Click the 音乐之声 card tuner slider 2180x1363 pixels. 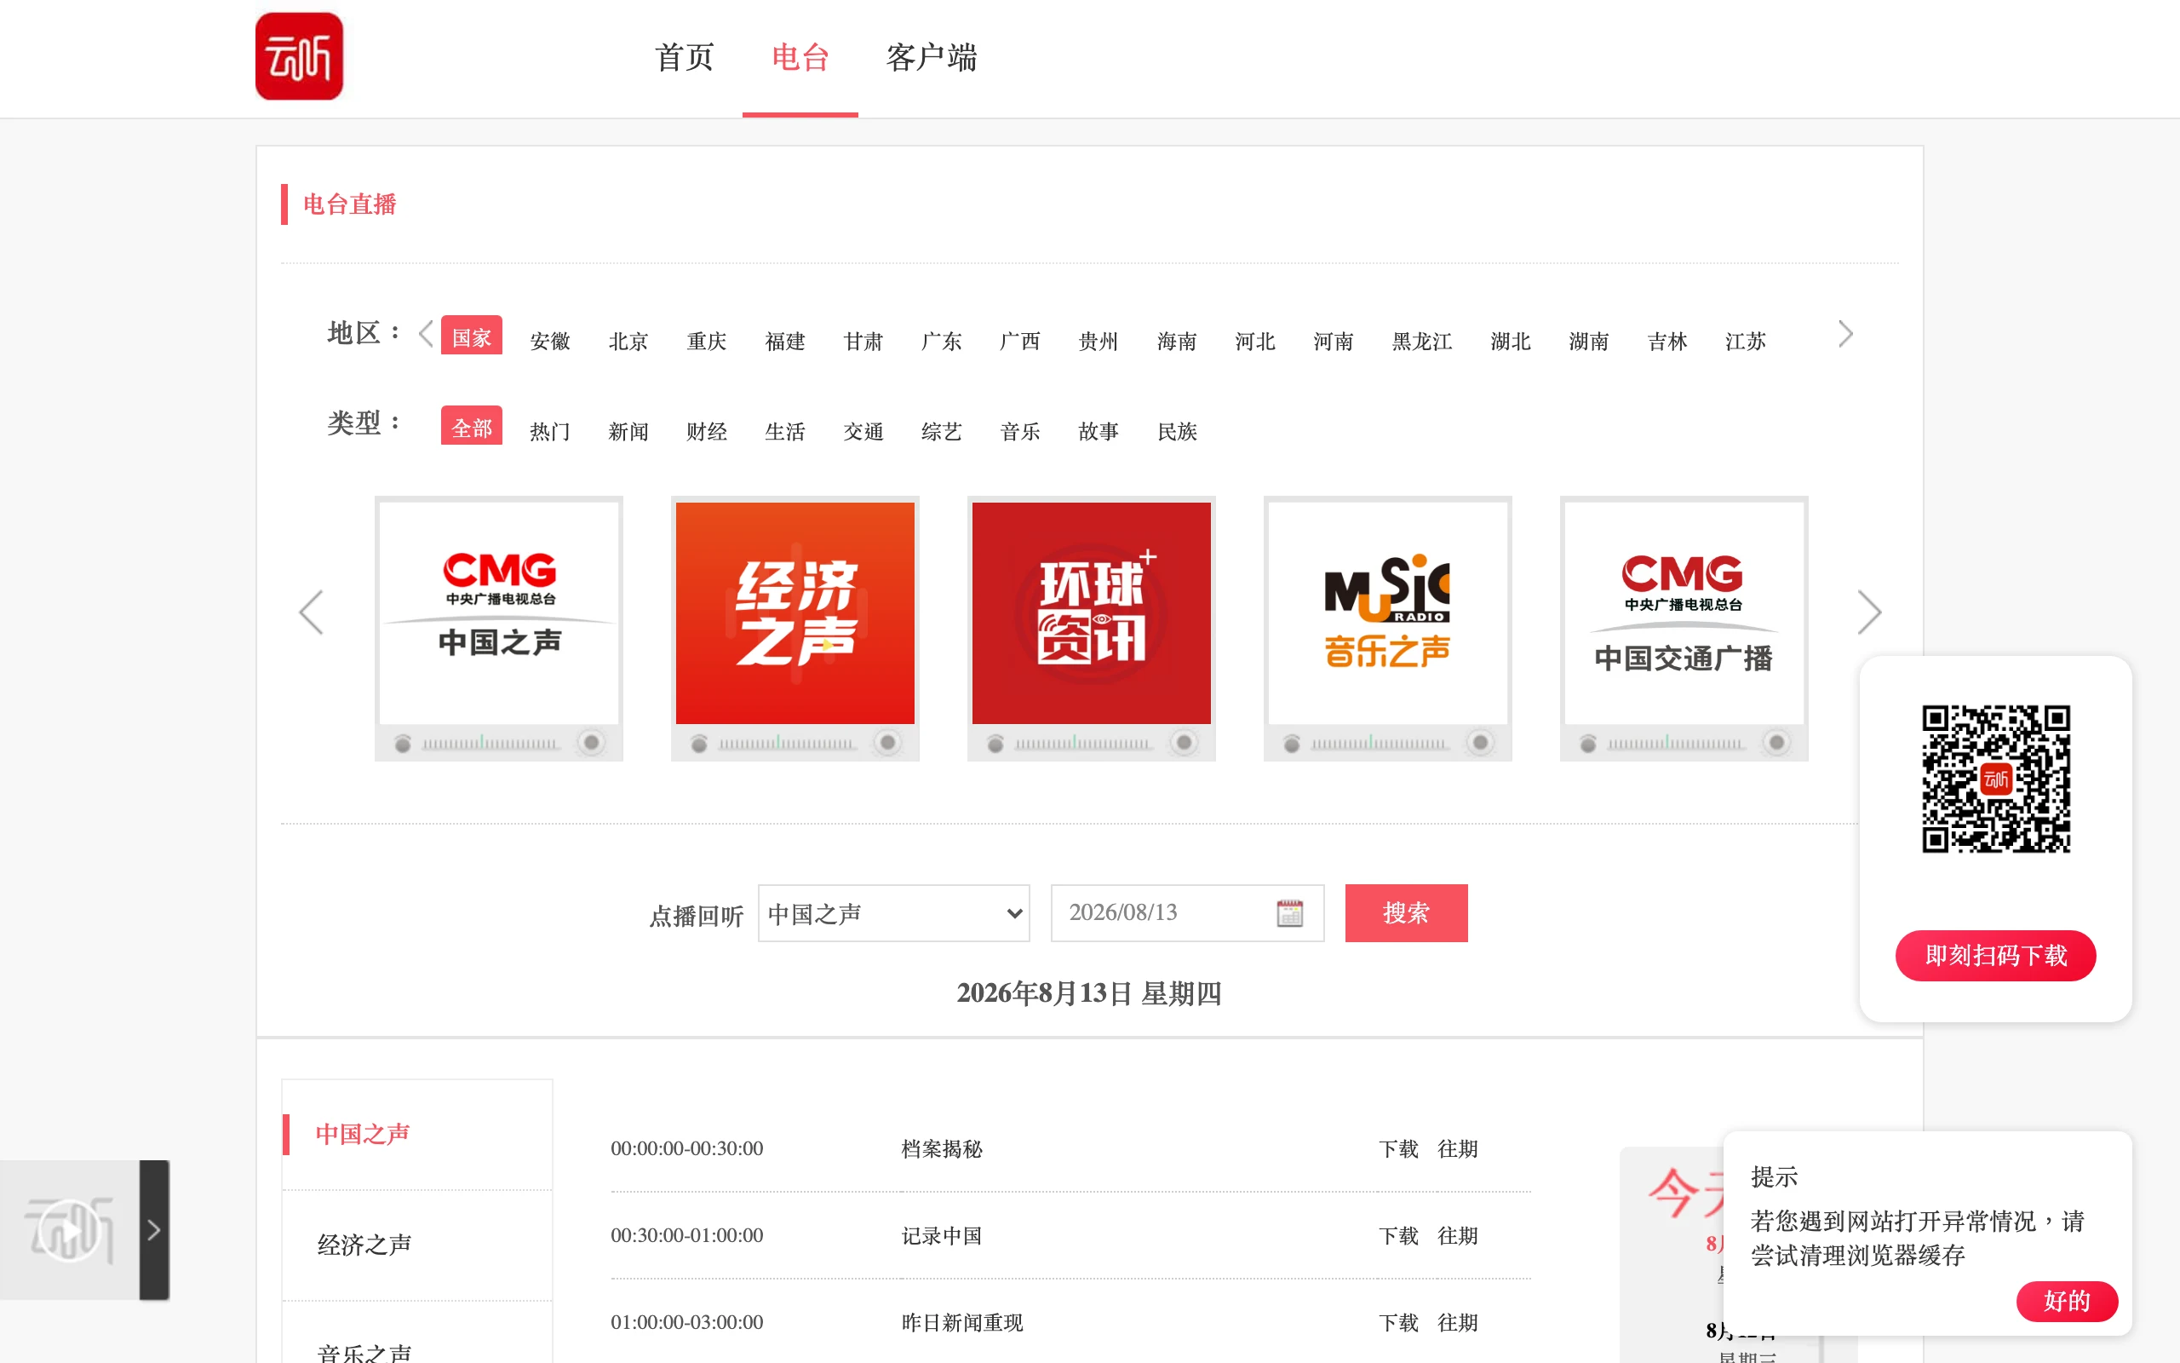(x=1380, y=743)
